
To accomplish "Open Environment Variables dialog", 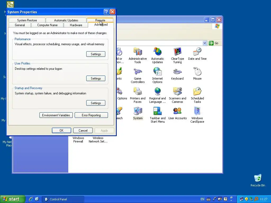I will (56, 115).
